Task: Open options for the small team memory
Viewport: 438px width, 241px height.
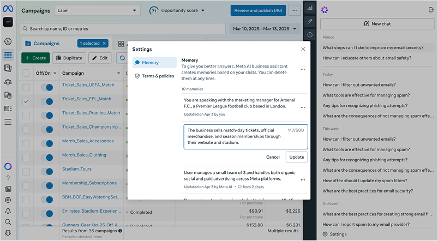Action: pyautogui.click(x=303, y=180)
